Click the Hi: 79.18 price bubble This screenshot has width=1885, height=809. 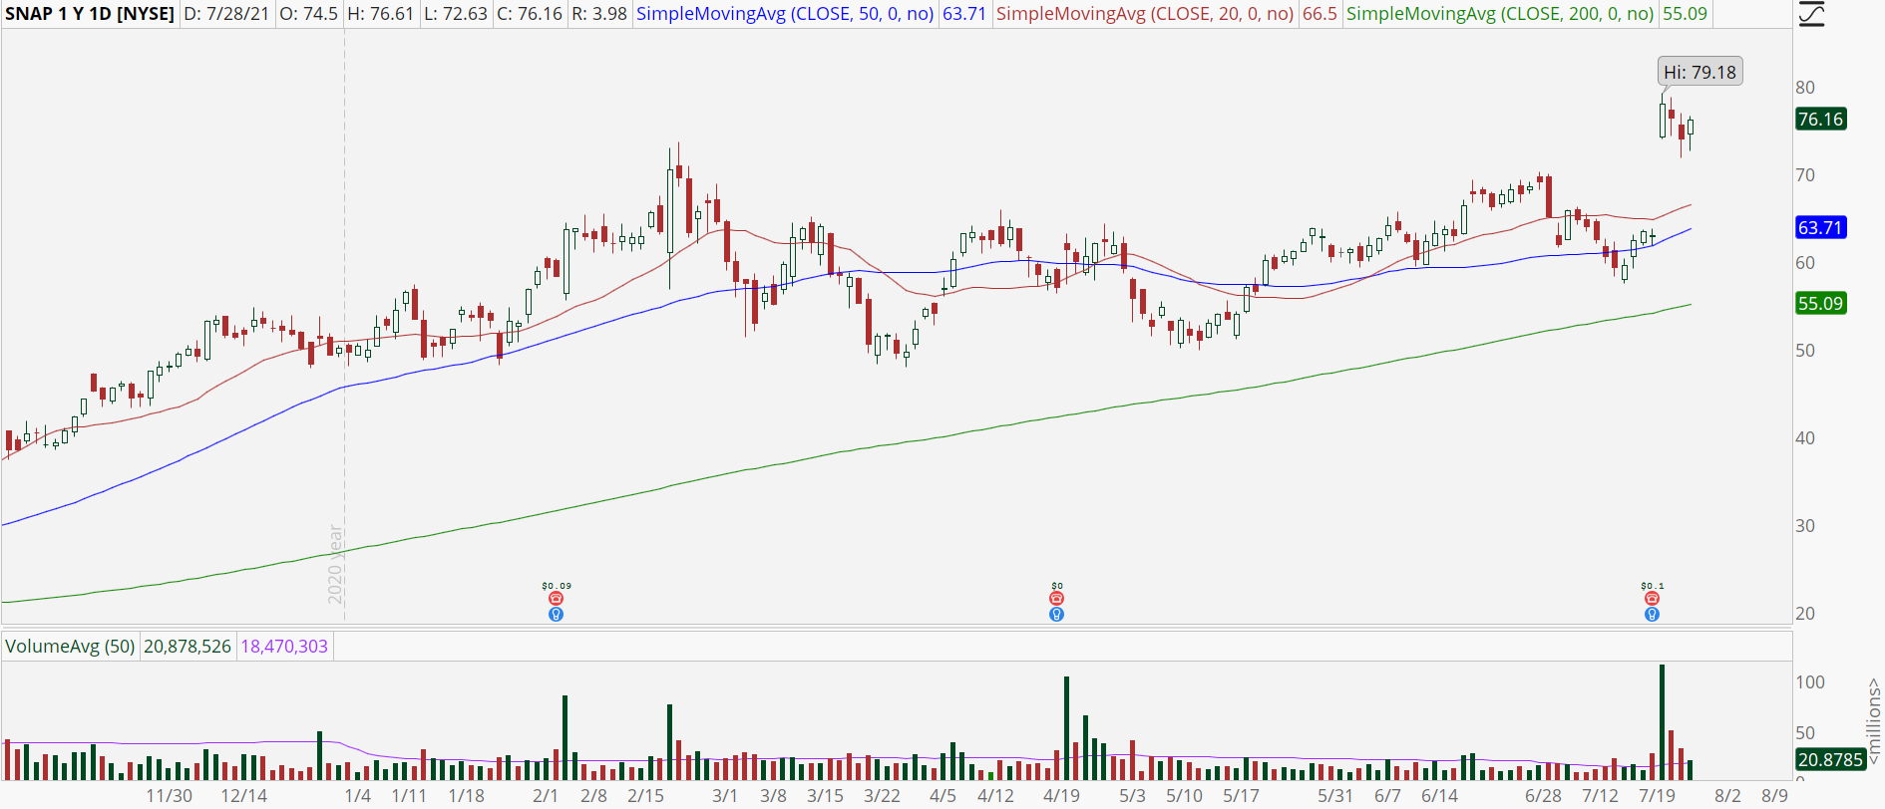(x=1700, y=72)
